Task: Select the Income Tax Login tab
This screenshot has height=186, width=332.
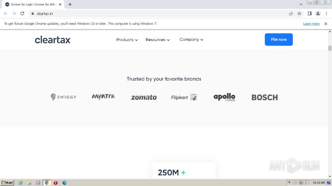Action: [34, 4]
